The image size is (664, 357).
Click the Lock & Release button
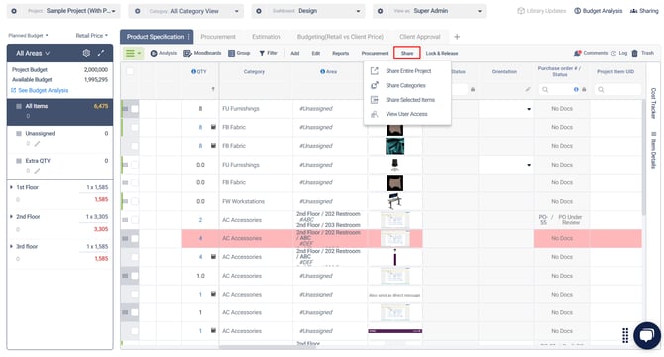(442, 53)
